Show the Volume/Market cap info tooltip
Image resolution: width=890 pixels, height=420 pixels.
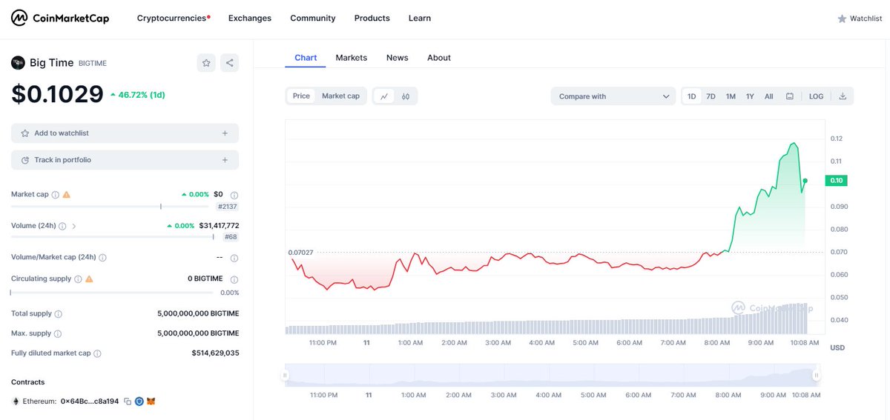(x=102, y=258)
